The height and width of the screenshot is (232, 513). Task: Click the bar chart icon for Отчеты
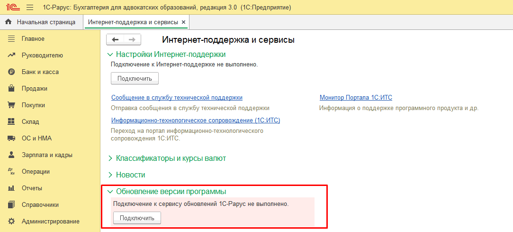[x=12, y=188]
